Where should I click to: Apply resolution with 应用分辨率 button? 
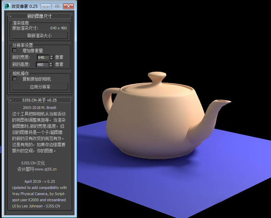point(40,87)
